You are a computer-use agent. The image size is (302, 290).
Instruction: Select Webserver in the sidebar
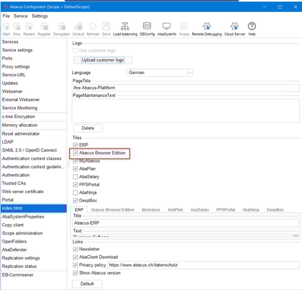click(34, 91)
